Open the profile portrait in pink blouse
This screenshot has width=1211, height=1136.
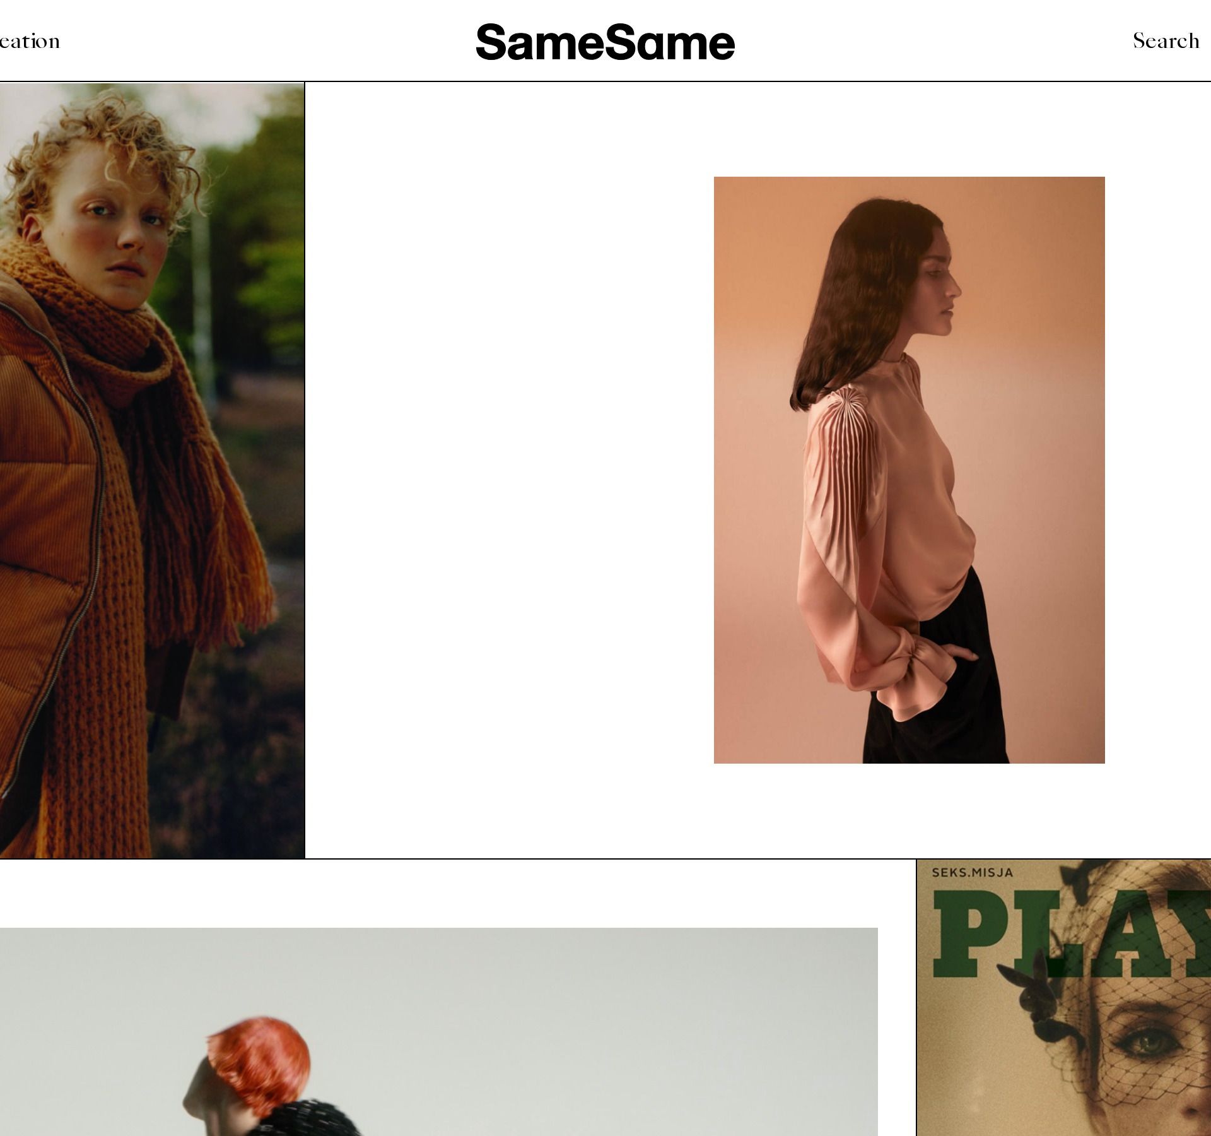point(909,470)
